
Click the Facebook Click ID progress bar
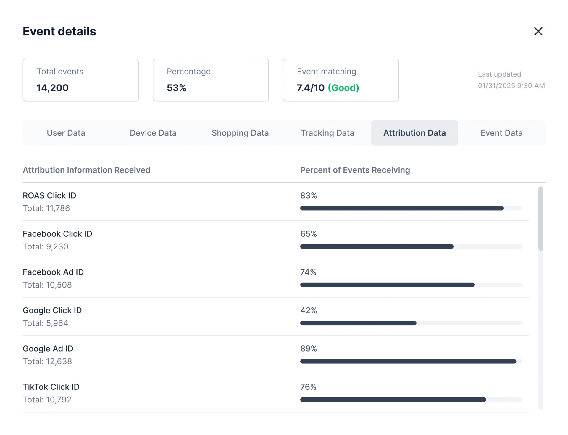pyautogui.click(x=411, y=246)
